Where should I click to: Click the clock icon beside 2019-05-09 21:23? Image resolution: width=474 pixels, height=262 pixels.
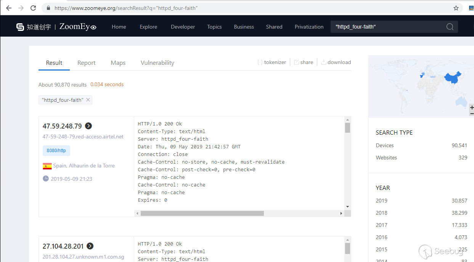pyautogui.click(x=46, y=178)
